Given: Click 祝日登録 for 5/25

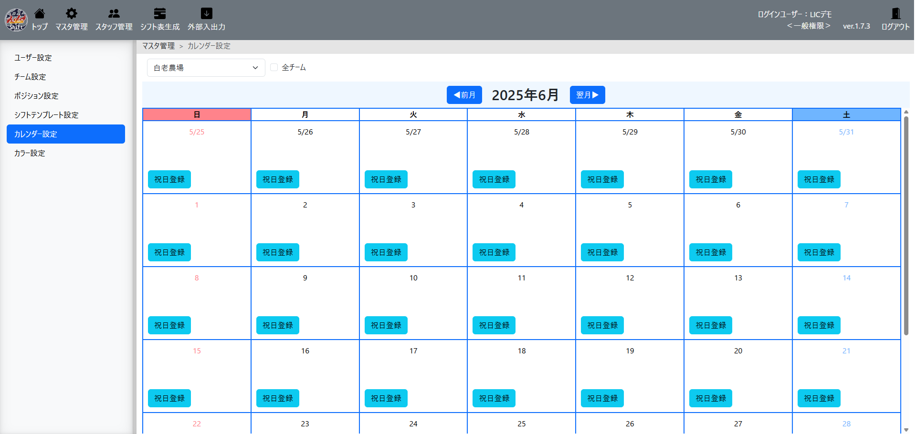Looking at the screenshot, I should pyautogui.click(x=169, y=179).
